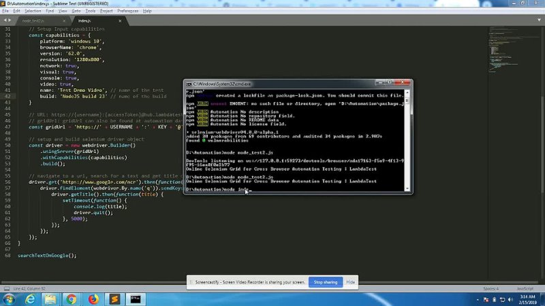This screenshot has height=306, width=545.
Task: Switch to Sublime Text taskbar icon
Action: [x=114, y=299]
